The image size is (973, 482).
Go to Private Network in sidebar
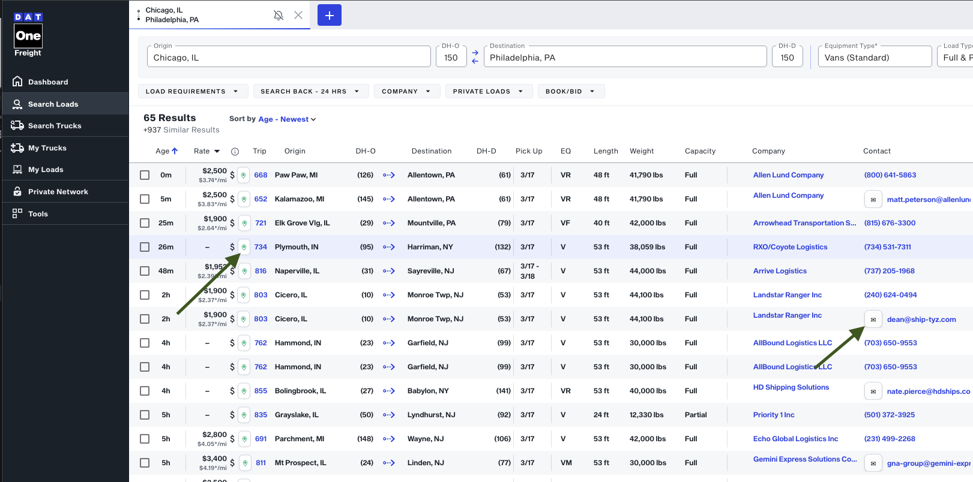click(58, 192)
